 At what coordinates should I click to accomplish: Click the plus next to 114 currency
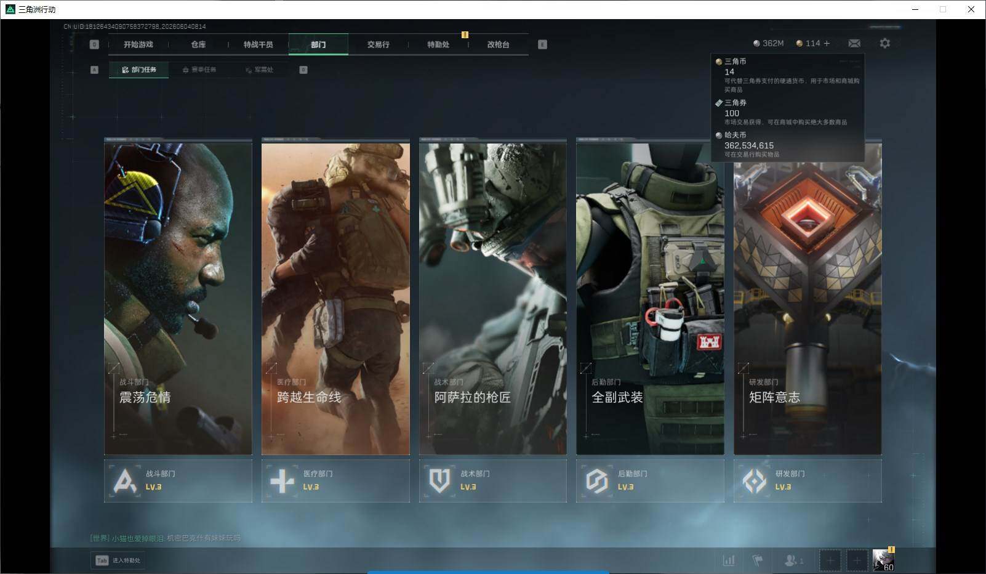(827, 43)
